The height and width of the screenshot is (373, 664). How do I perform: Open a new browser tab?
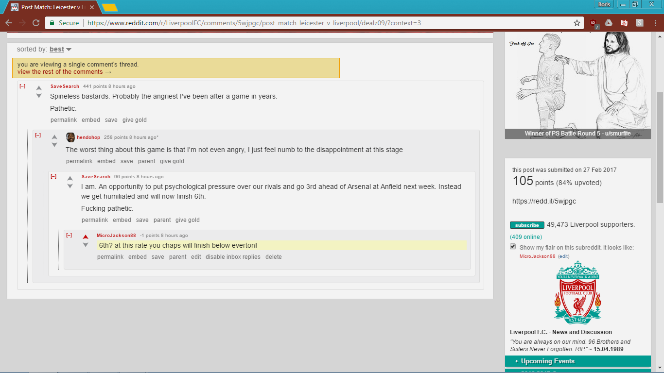[110, 8]
